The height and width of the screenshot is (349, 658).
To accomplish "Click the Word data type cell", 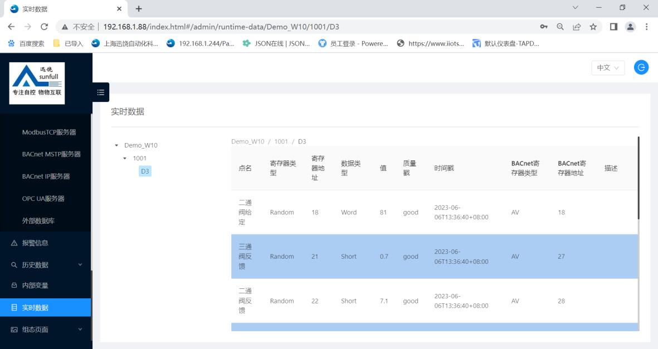I will (x=349, y=212).
